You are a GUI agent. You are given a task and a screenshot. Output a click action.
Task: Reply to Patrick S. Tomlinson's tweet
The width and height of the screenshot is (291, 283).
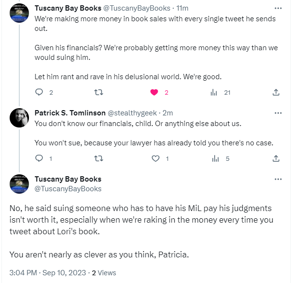coord(40,158)
